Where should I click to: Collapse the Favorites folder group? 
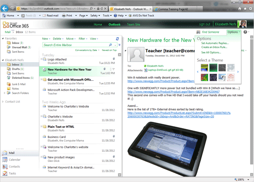point(3,39)
